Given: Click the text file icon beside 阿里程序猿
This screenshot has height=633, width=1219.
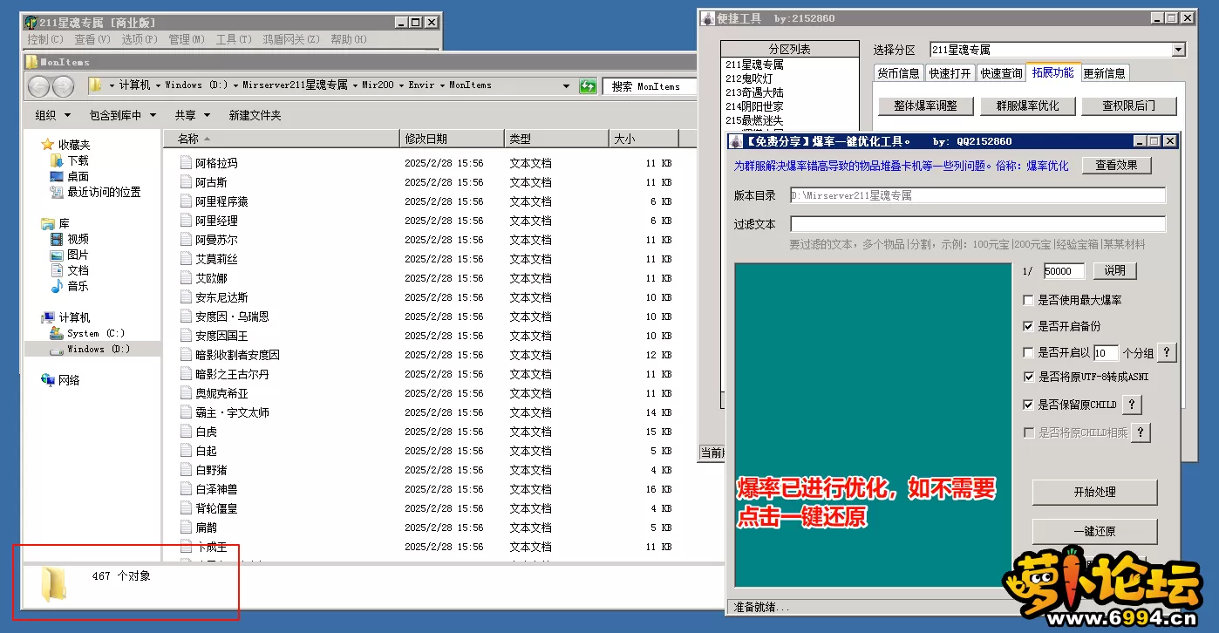Looking at the screenshot, I should [x=186, y=201].
